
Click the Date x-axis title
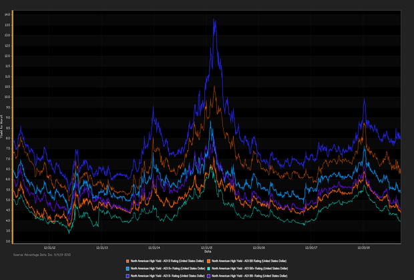[208, 251]
